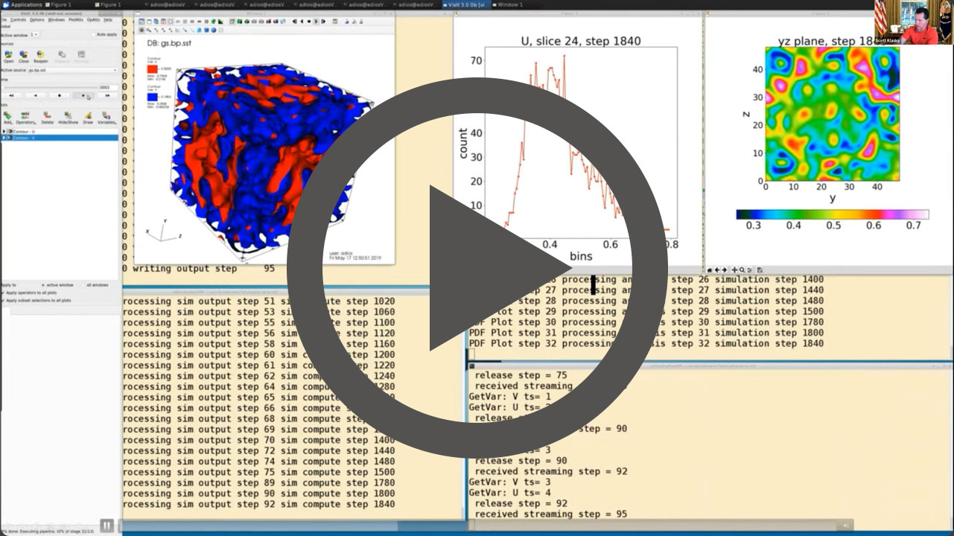Viewport: 954px width, 536px height.
Task: Select the Contour - U plot row
Action: (59, 131)
